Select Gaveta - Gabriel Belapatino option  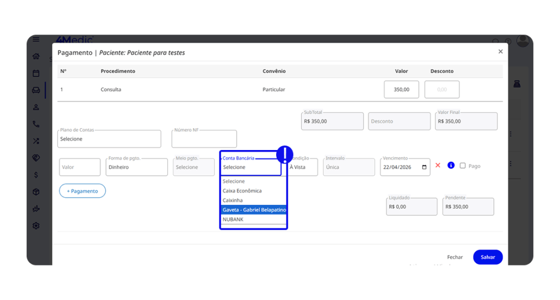click(254, 210)
